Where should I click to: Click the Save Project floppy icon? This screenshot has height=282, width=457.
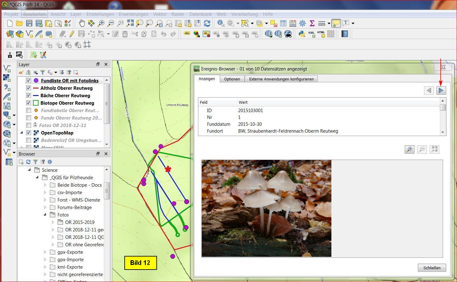pos(29,23)
